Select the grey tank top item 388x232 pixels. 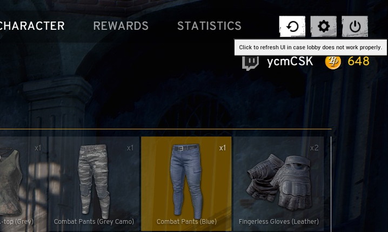click(23, 183)
